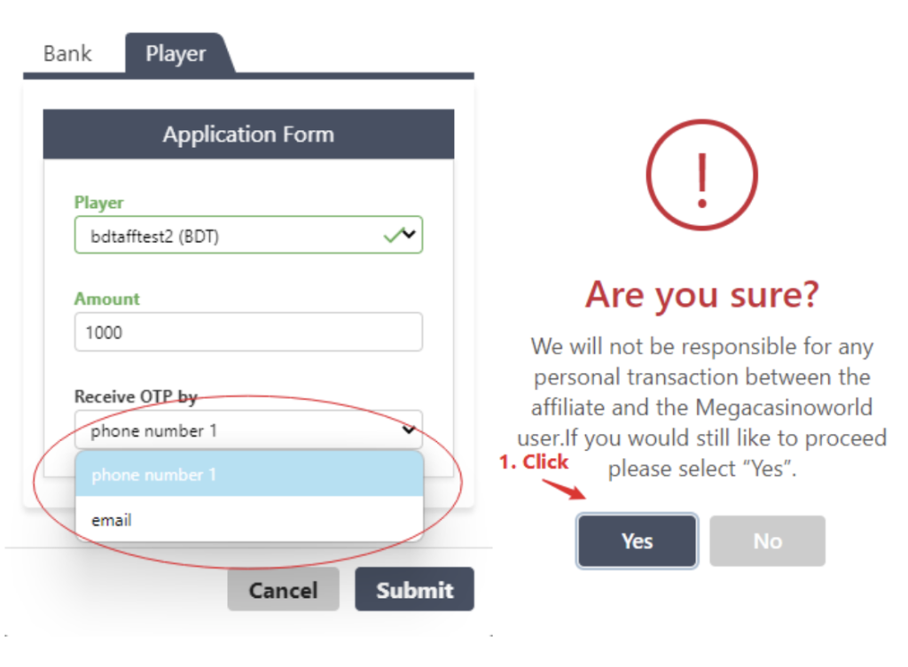Click the "1. Click" annotation text
The width and height of the screenshot is (908, 667).
coord(533,461)
